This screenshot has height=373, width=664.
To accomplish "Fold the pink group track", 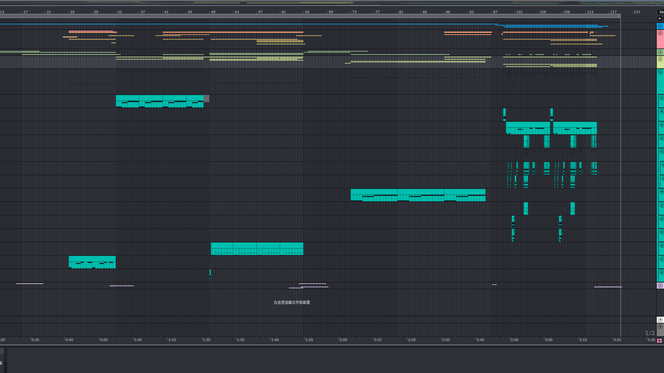I will click(x=660, y=33).
